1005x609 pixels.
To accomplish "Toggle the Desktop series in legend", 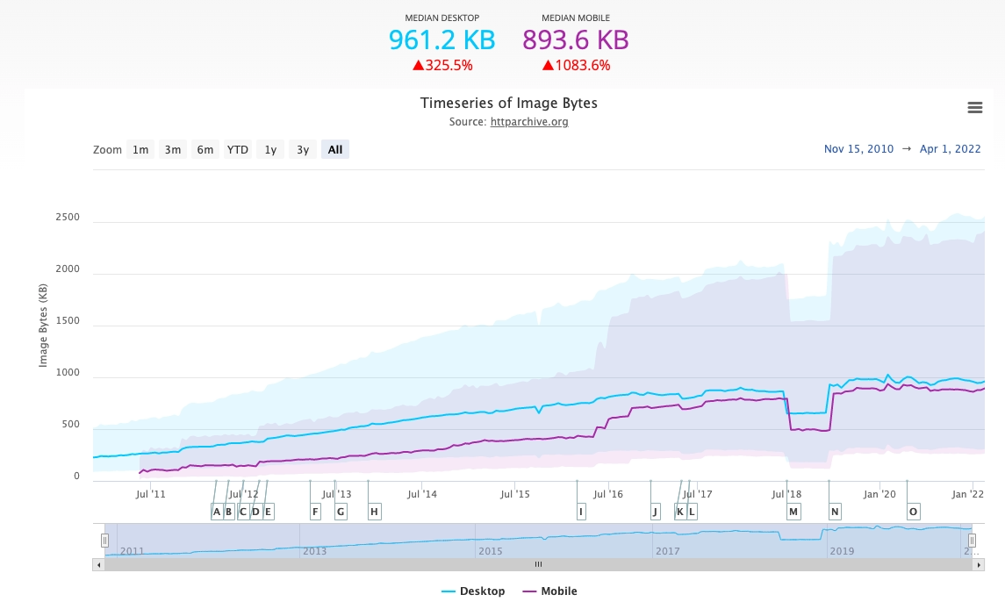I will [x=473, y=591].
